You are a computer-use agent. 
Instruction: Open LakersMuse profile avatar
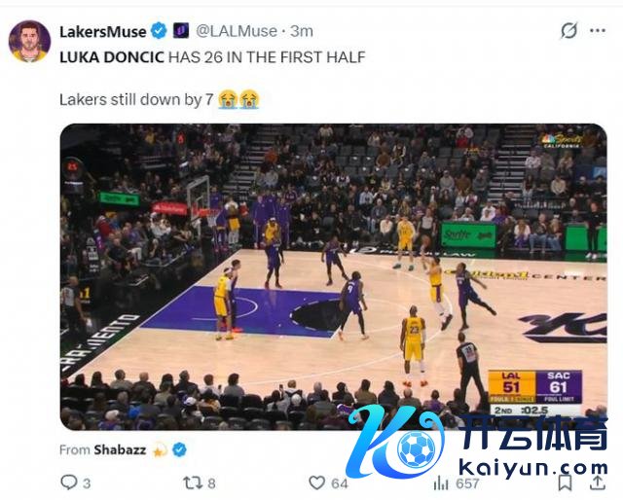click(30, 41)
